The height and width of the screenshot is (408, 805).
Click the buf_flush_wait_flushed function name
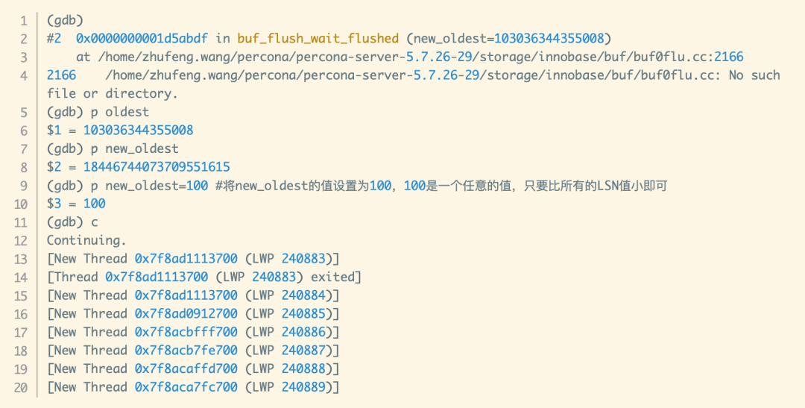coord(318,39)
